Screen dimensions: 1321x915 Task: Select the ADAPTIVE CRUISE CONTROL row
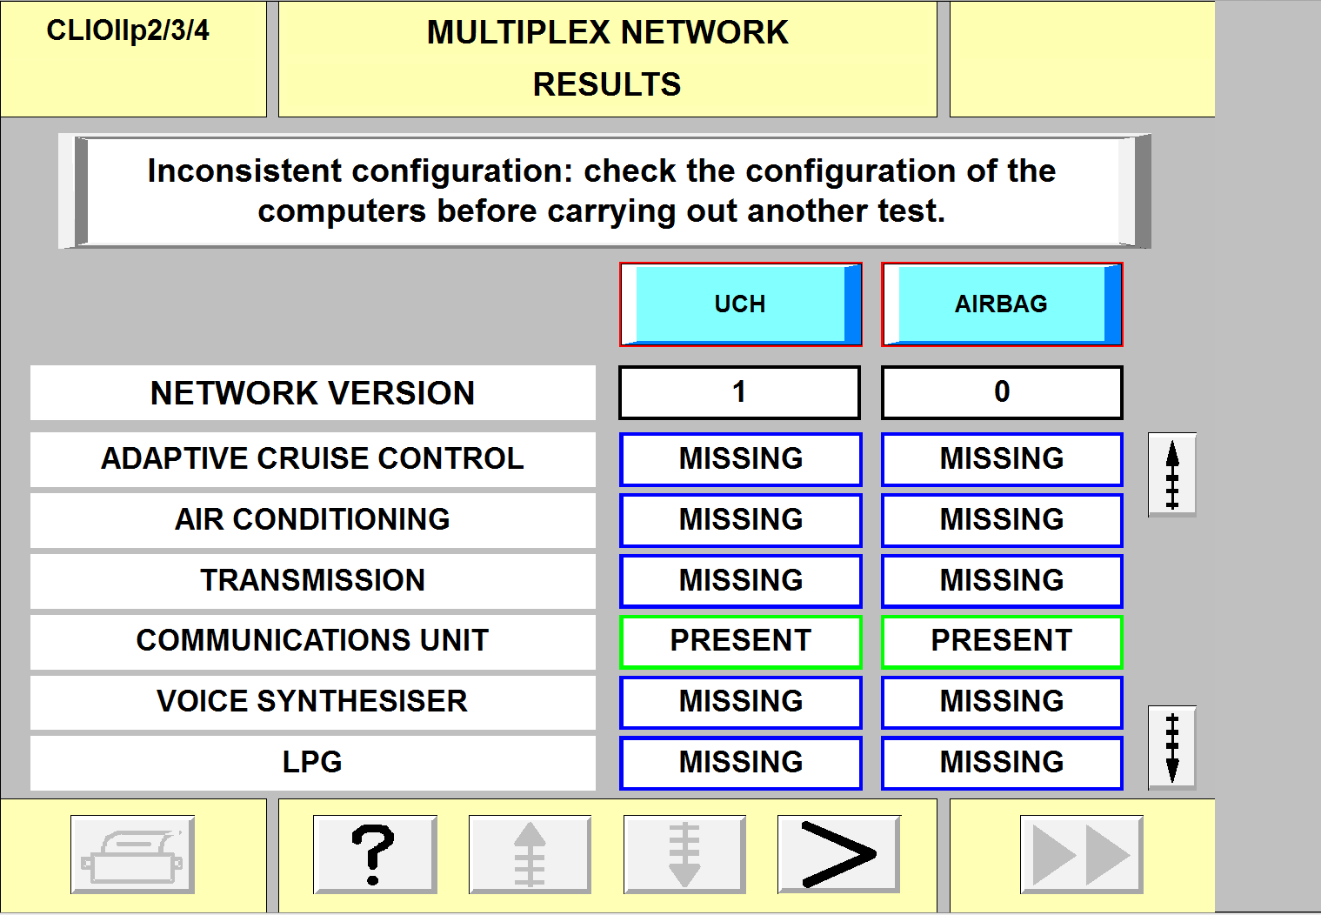tap(312, 459)
